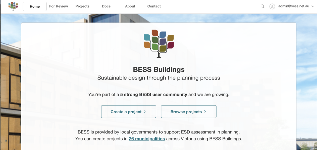
Task: Click the large BESS tree logo
Action: point(159,43)
